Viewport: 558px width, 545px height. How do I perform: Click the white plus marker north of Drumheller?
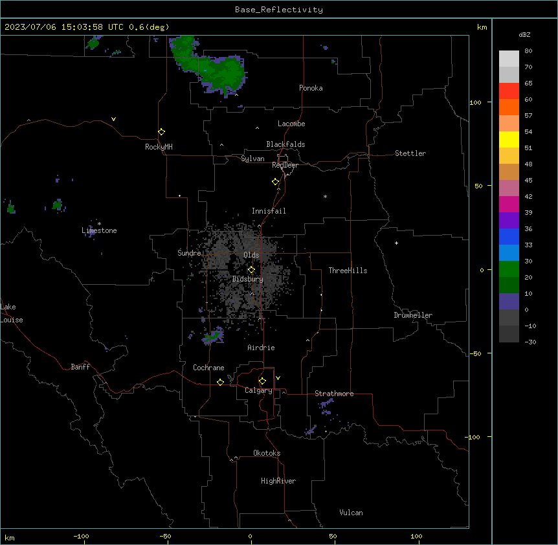(396, 243)
